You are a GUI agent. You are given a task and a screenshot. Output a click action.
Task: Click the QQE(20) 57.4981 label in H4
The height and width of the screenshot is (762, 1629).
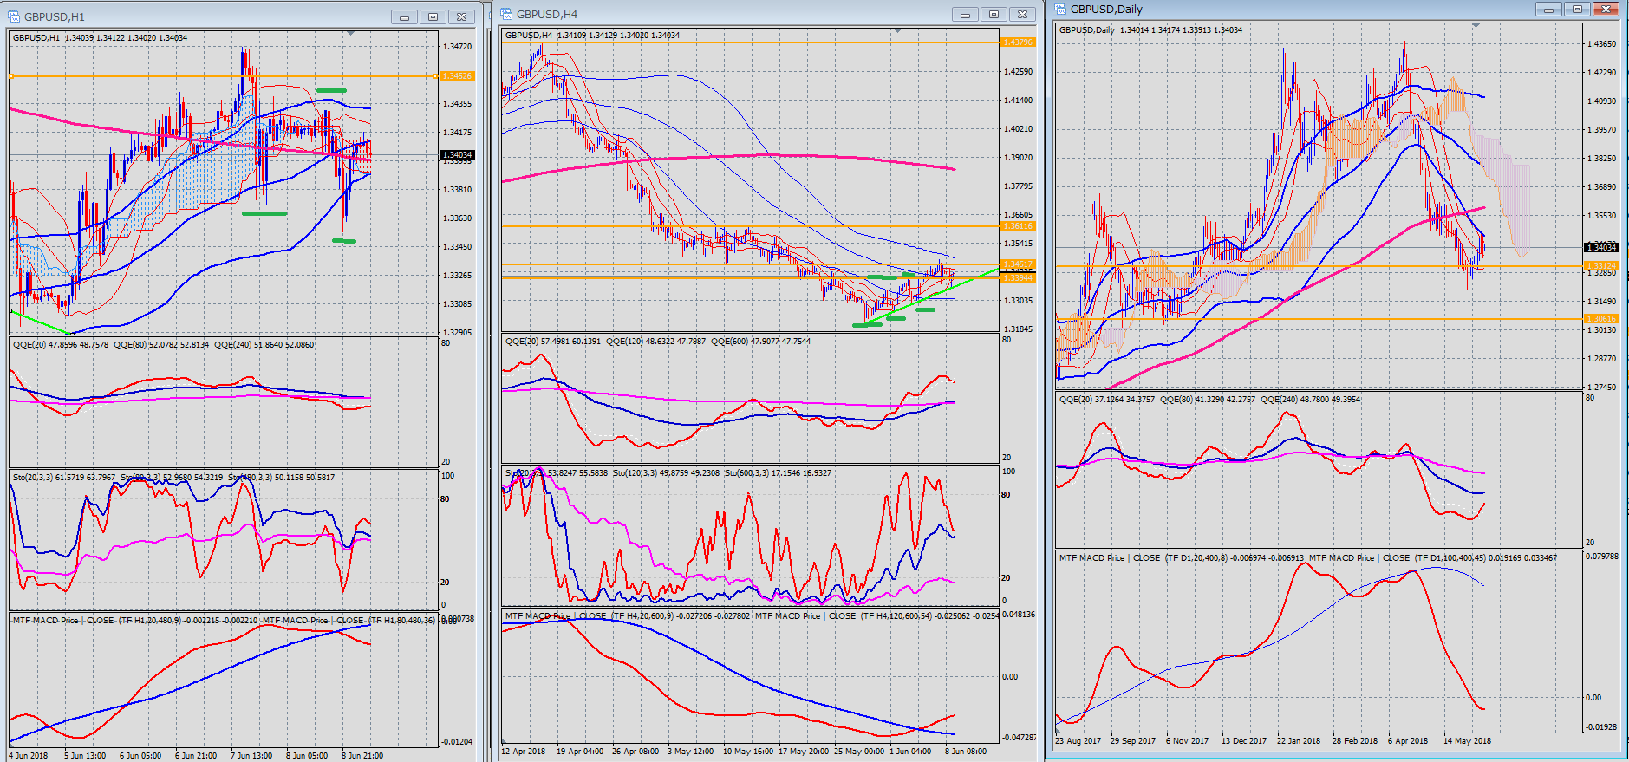539,342
